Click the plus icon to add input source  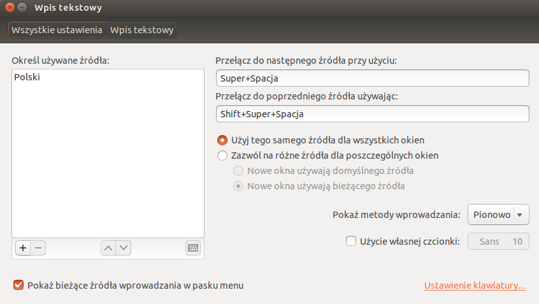[22, 248]
